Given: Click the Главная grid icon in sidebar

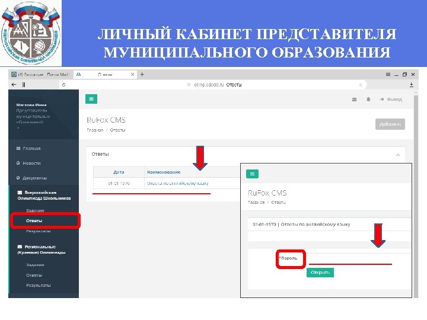Looking at the screenshot, I should (x=18, y=149).
